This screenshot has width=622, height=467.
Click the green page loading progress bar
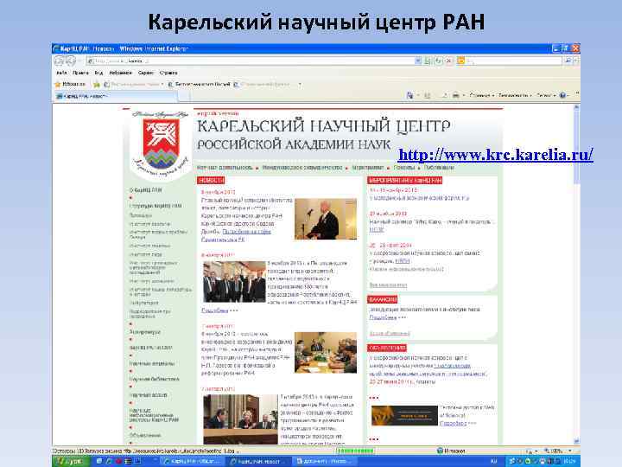(355, 451)
